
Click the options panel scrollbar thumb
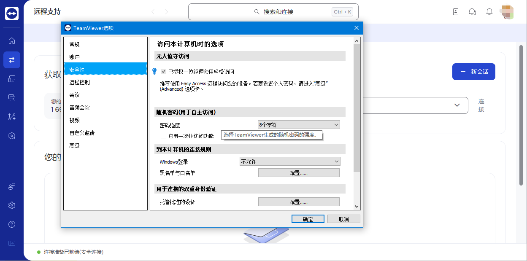tap(357, 108)
